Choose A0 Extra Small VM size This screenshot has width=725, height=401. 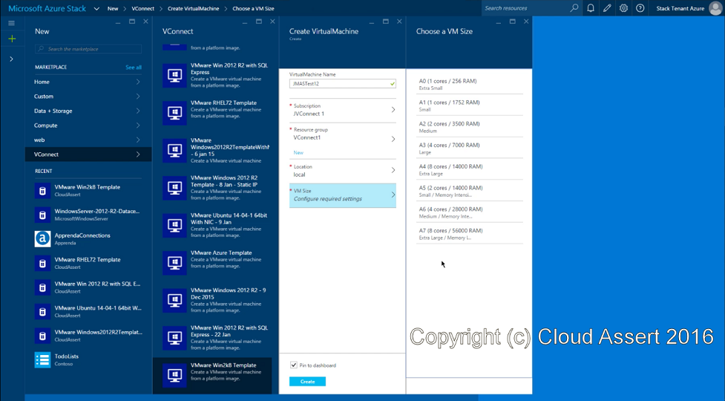click(470, 84)
